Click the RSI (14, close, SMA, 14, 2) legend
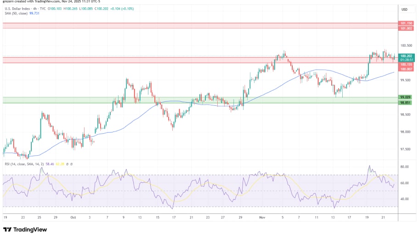419x235 pixels. (x=25, y=164)
